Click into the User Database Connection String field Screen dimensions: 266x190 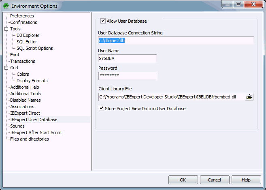[x=176, y=41]
